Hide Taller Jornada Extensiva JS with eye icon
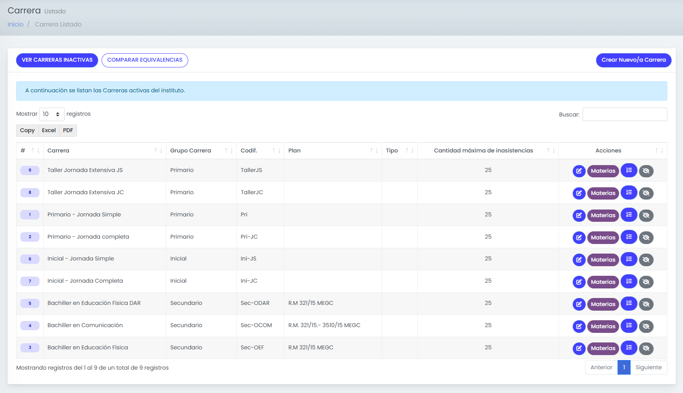 (x=646, y=171)
